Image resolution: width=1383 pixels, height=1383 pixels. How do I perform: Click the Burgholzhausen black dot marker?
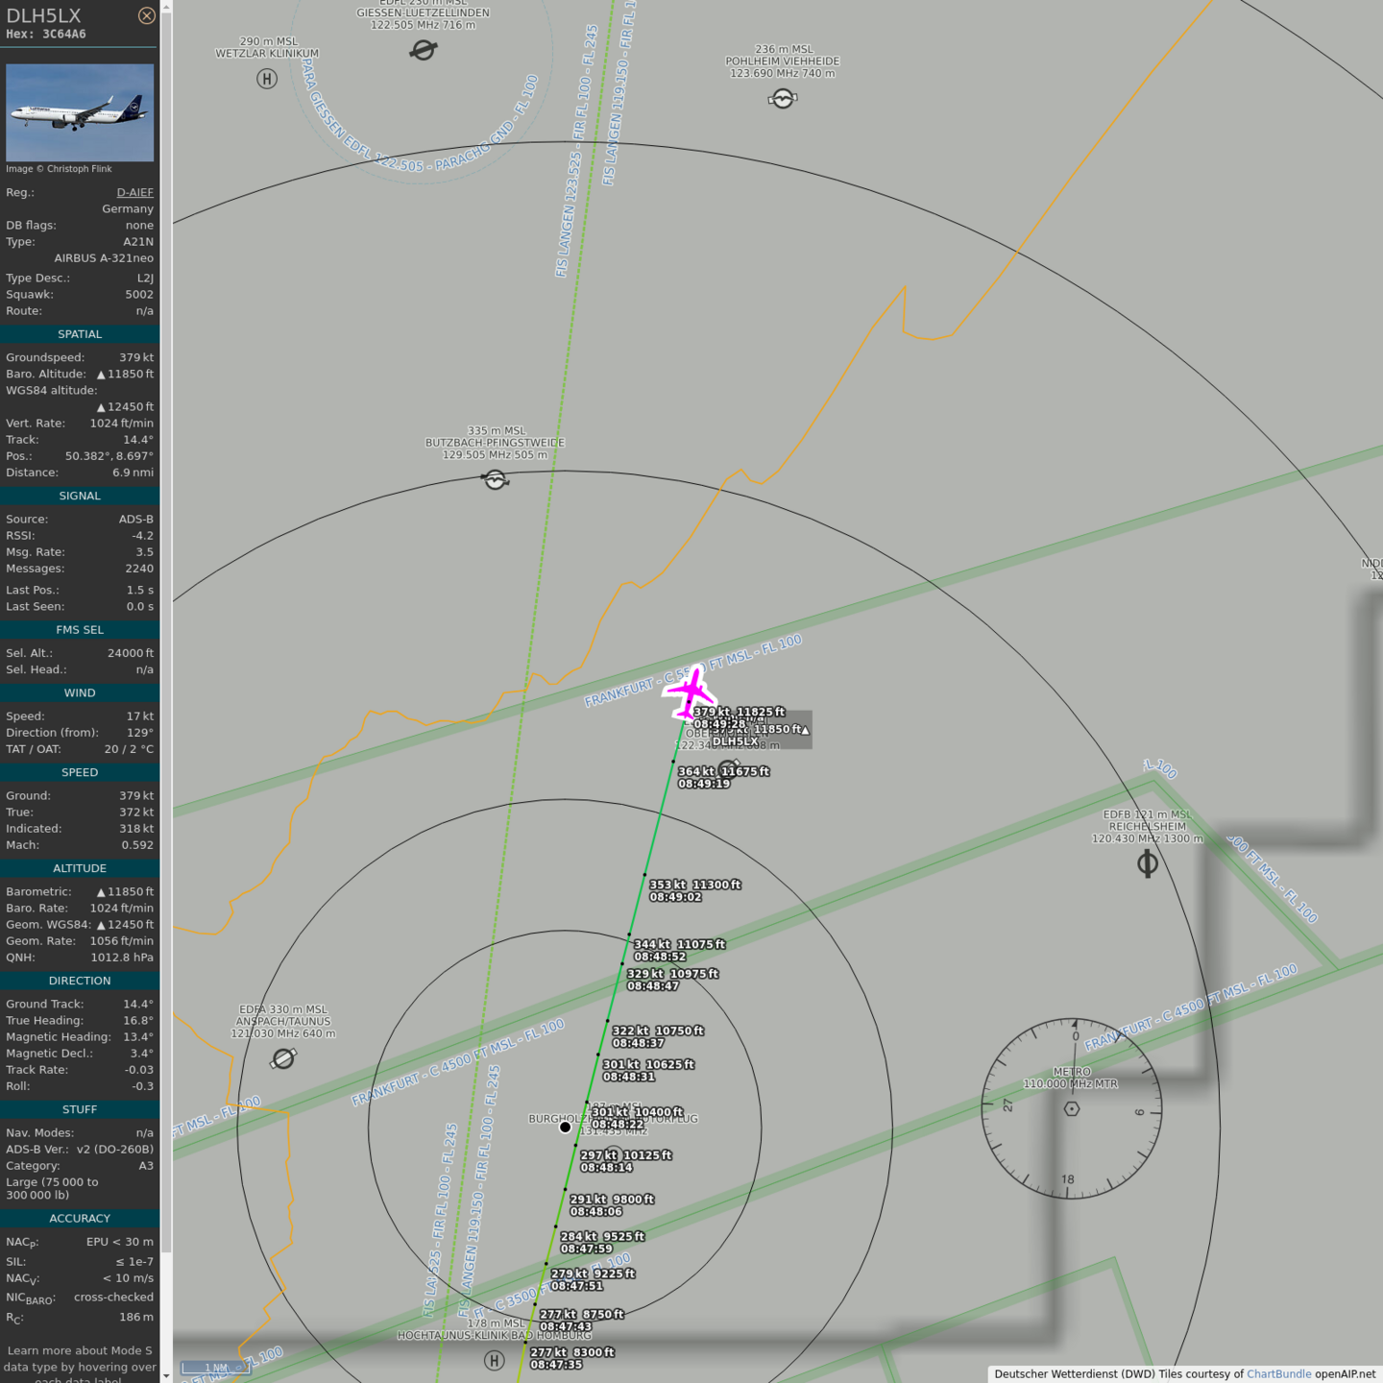point(565,1127)
